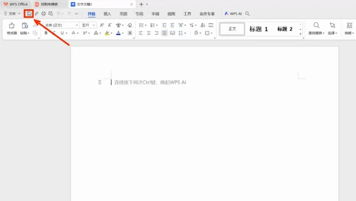Select the Format Painter brush
Screen dimensions: 356x201
(x=12, y=25)
